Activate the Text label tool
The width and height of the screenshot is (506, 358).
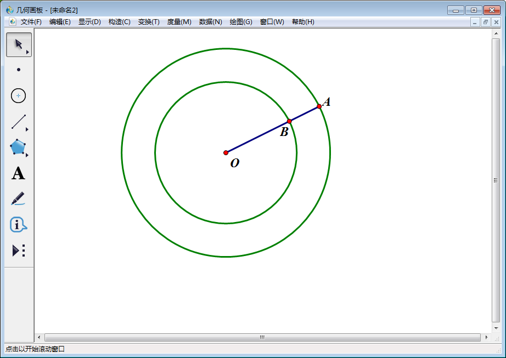[x=19, y=174]
